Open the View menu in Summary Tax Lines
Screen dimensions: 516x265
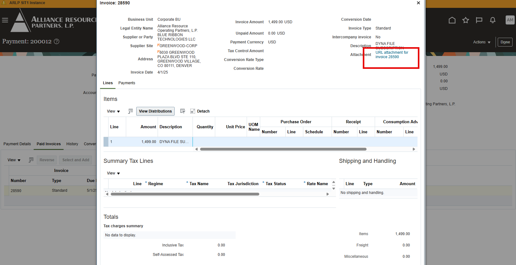click(113, 173)
